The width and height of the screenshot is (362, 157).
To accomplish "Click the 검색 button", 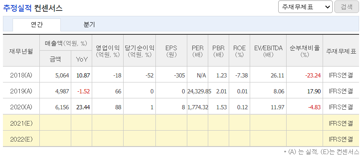I will point(346,7).
